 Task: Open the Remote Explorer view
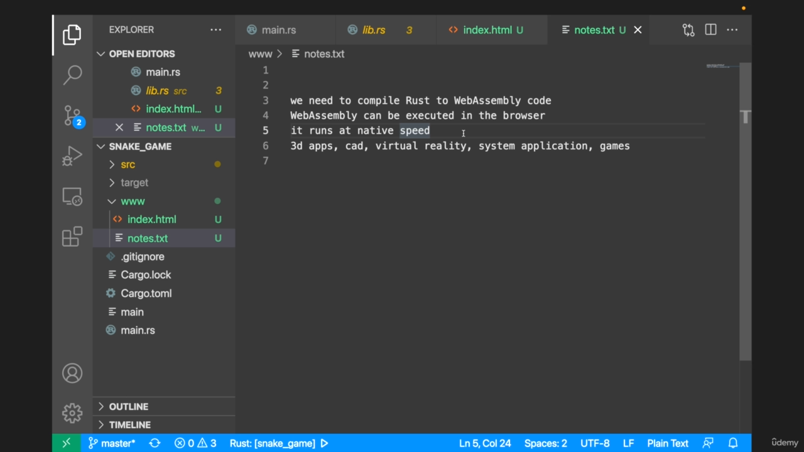(72, 197)
